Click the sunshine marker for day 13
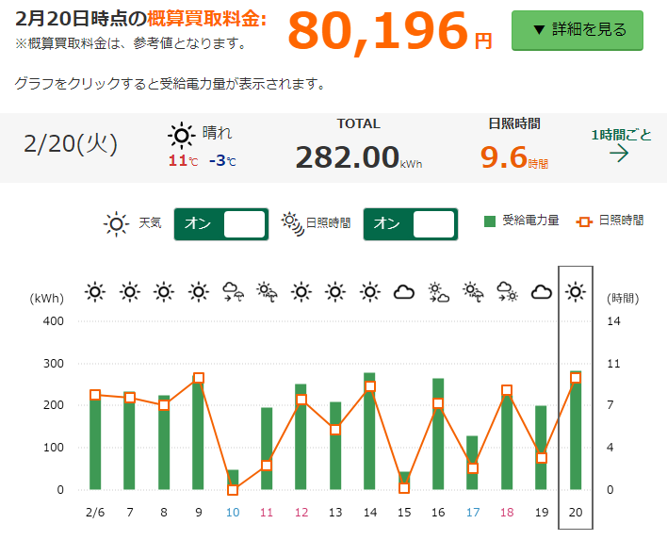Viewport: 667px width, 540px height. (x=335, y=430)
